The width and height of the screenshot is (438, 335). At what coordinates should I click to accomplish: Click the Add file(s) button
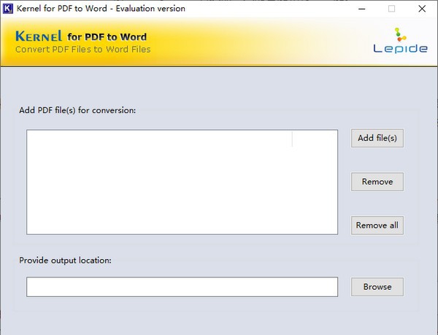coord(377,138)
